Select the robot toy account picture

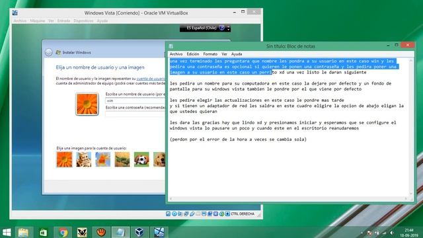[x=84, y=159]
